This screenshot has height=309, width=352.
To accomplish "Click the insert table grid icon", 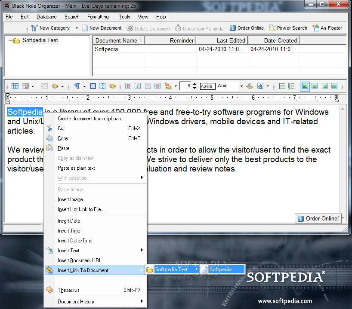I will pos(15,86).
